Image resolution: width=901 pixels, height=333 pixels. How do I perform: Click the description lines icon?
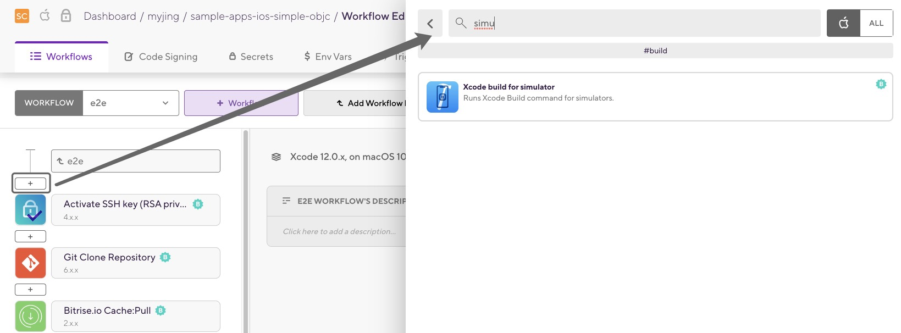tap(286, 201)
